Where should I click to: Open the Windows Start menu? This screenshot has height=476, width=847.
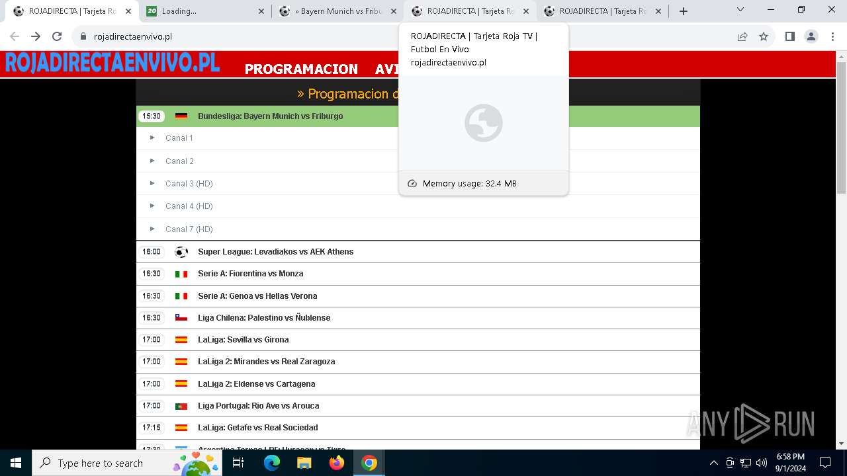point(16,463)
